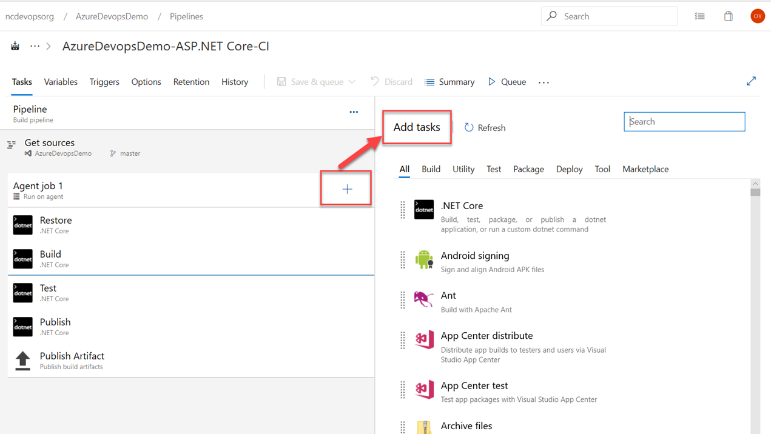Click the Archive files title
771x434 pixels.
pos(466,426)
